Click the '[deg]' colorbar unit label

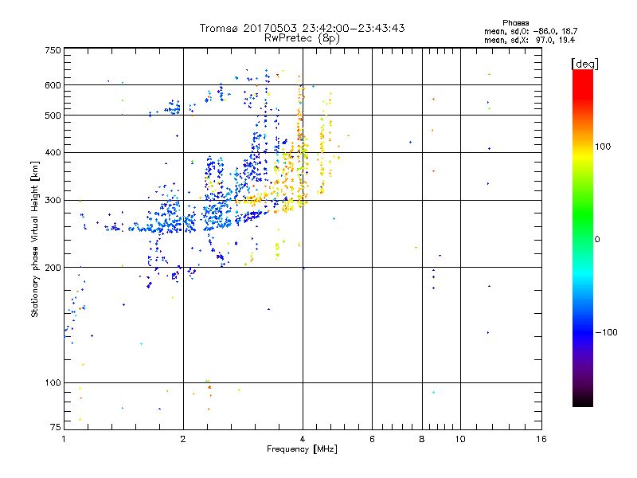click(x=584, y=64)
